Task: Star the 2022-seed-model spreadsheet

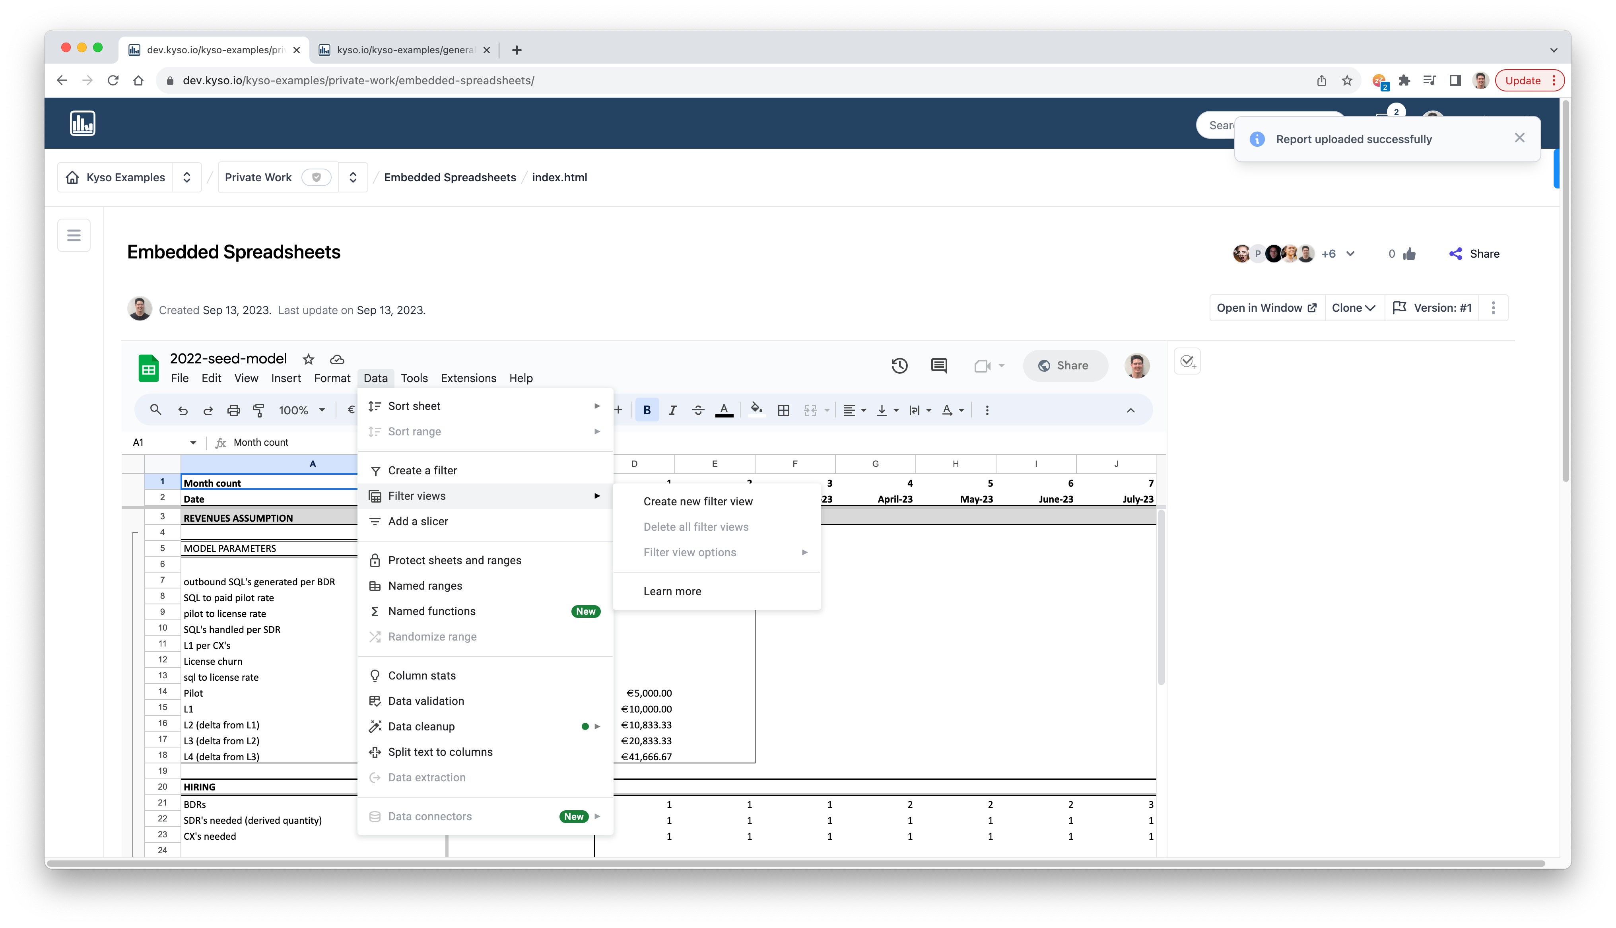Action: (x=309, y=359)
